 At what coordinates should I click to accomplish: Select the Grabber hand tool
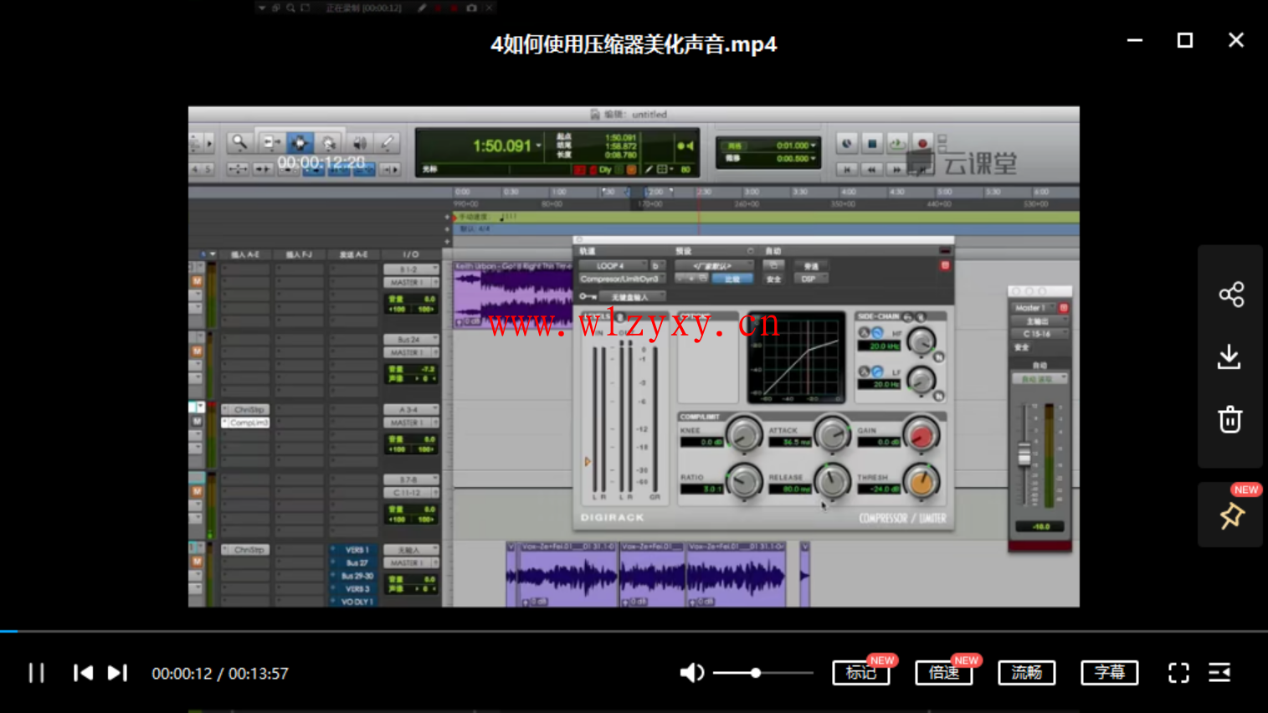point(330,143)
